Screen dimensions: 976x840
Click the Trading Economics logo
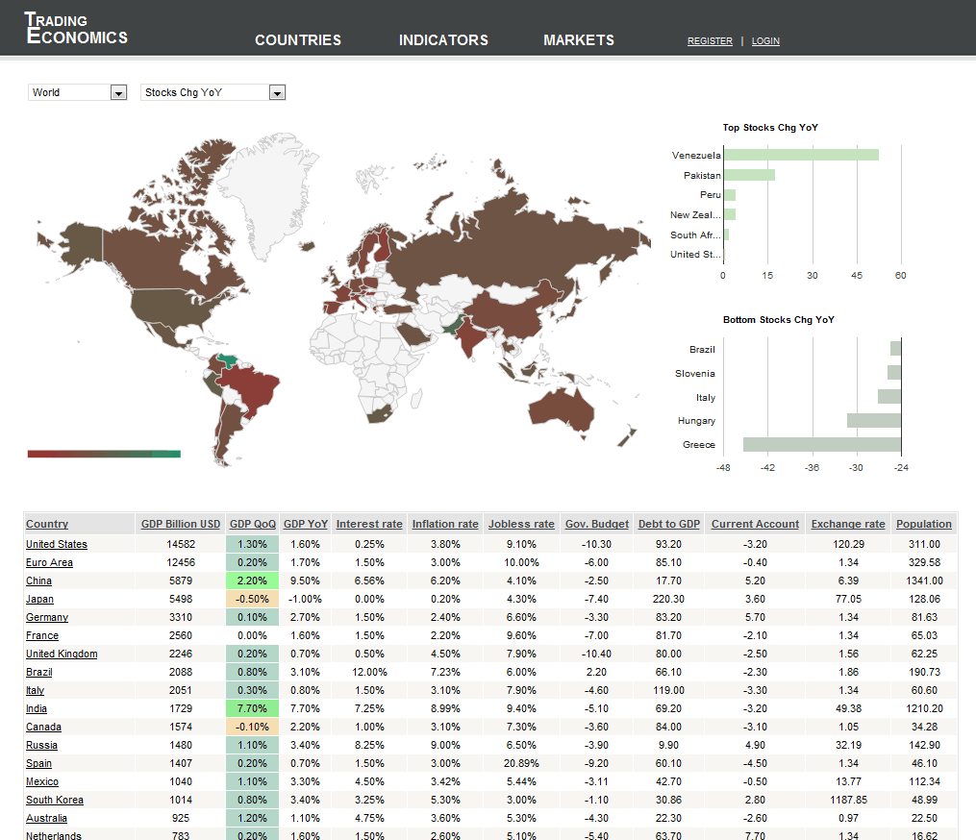pyautogui.click(x=76, y=29)
